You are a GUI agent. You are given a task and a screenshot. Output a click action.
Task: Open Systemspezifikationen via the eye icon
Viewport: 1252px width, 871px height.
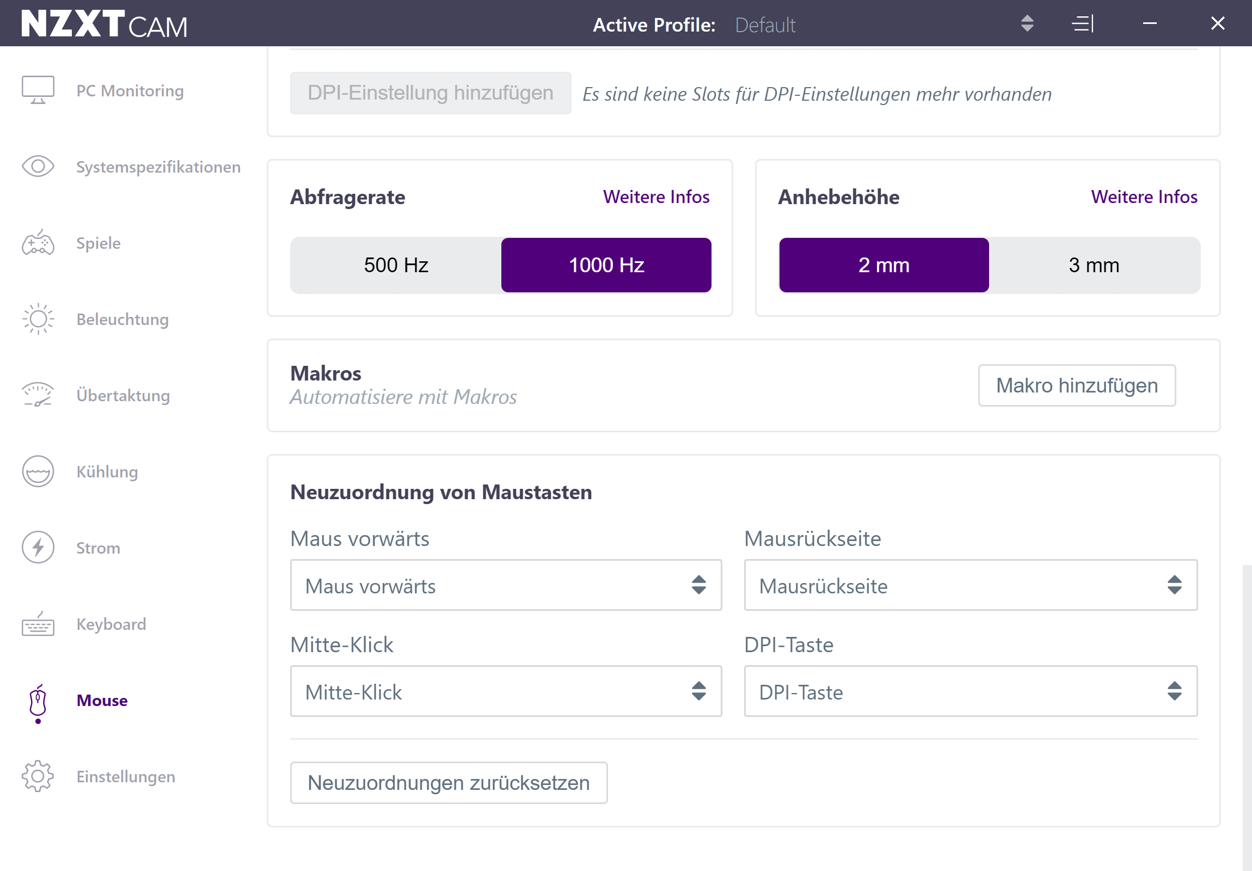pyautogui.click(x=38, y=167)
